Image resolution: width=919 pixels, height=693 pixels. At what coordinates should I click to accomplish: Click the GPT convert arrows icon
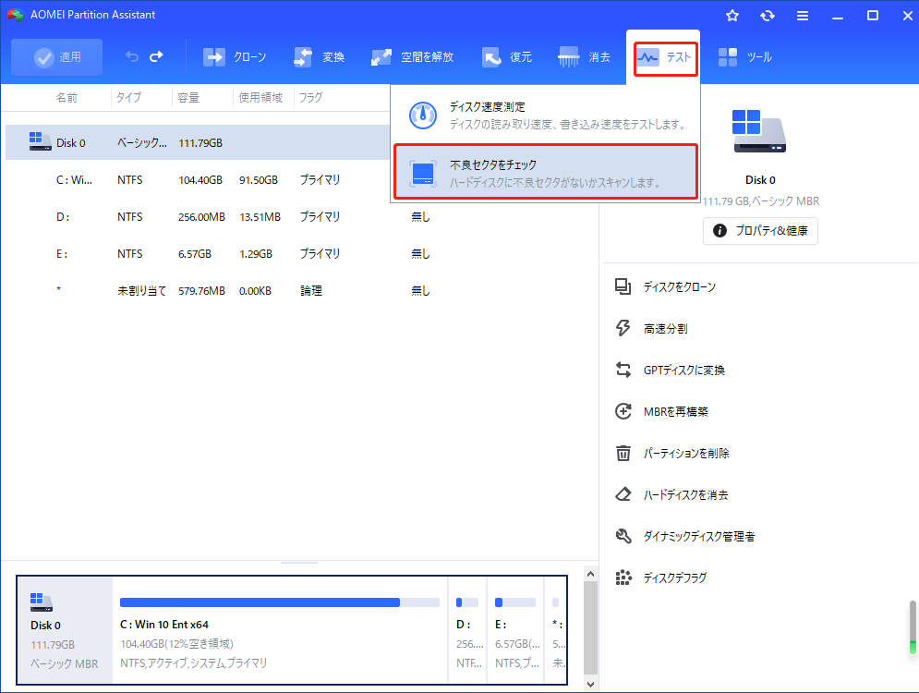623,370
